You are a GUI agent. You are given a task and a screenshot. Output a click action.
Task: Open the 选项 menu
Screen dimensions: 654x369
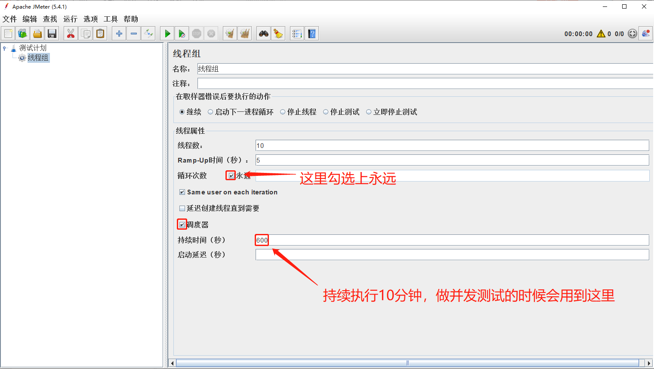tap(90, 19)
